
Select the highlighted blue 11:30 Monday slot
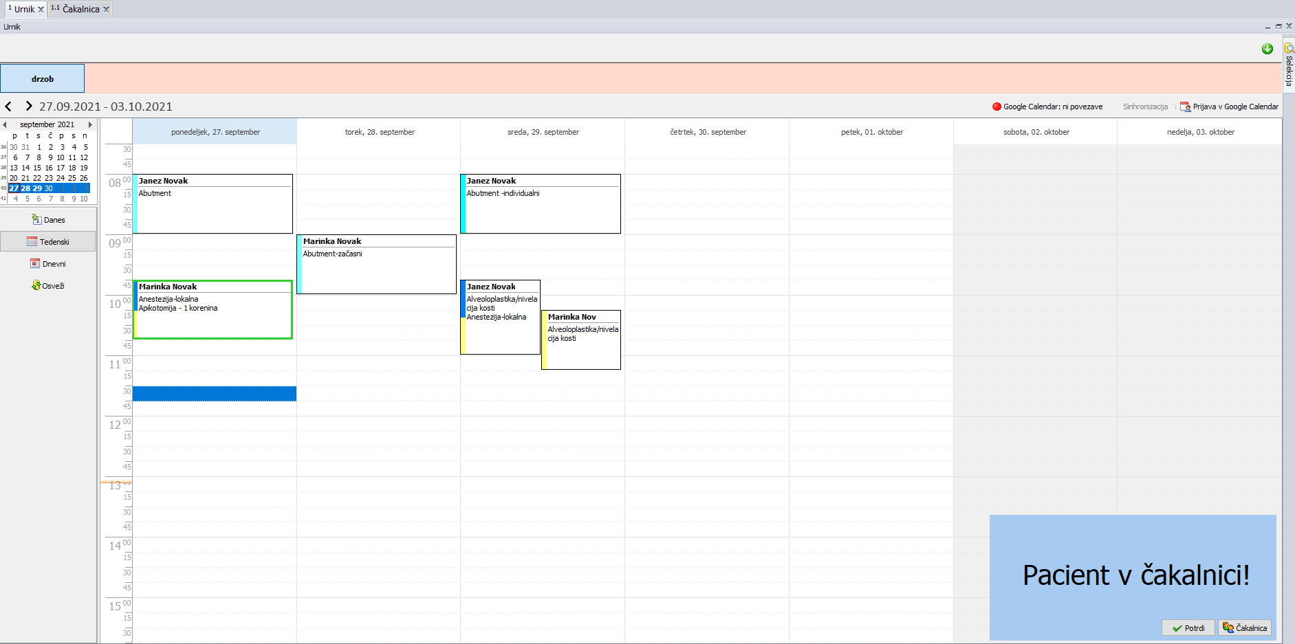pyautogui.click(x=214, y=394)
